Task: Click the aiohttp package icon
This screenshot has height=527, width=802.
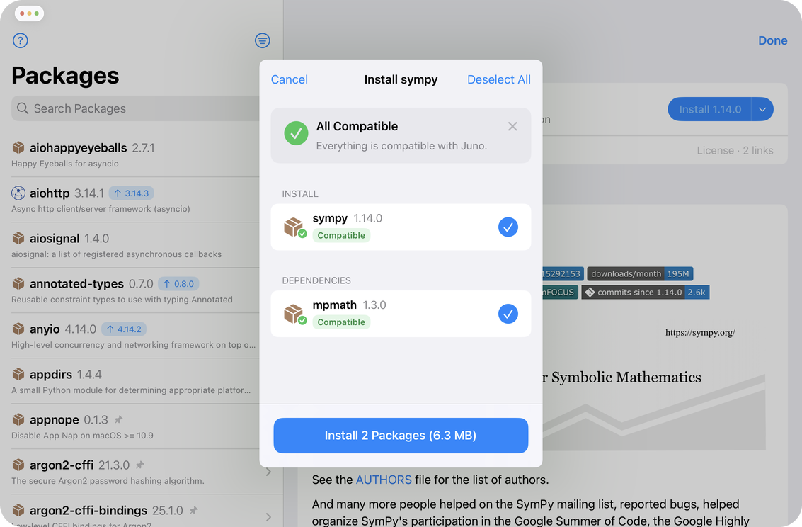Action: point(18,193)
